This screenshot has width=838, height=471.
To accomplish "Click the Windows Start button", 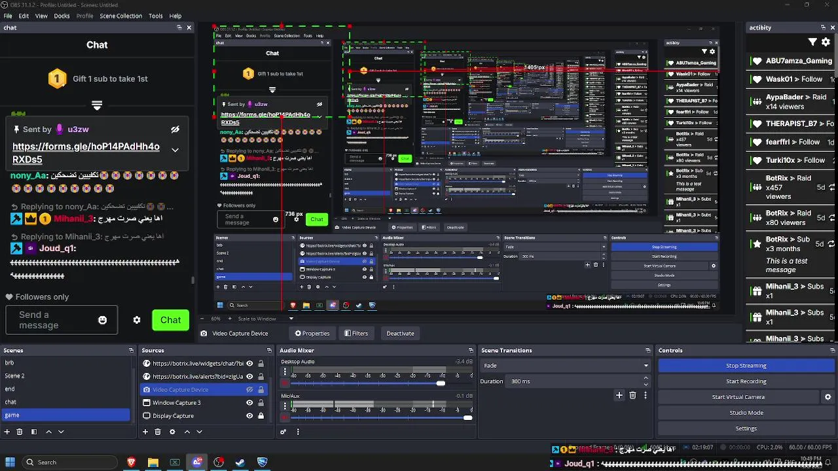I will [x=10, y=462].
